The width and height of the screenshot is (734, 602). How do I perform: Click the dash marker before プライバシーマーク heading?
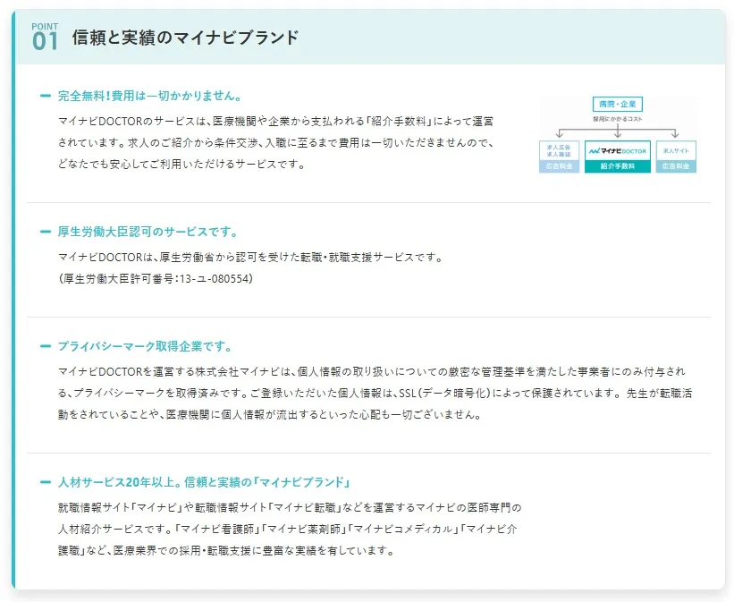[x=46, y=346]
